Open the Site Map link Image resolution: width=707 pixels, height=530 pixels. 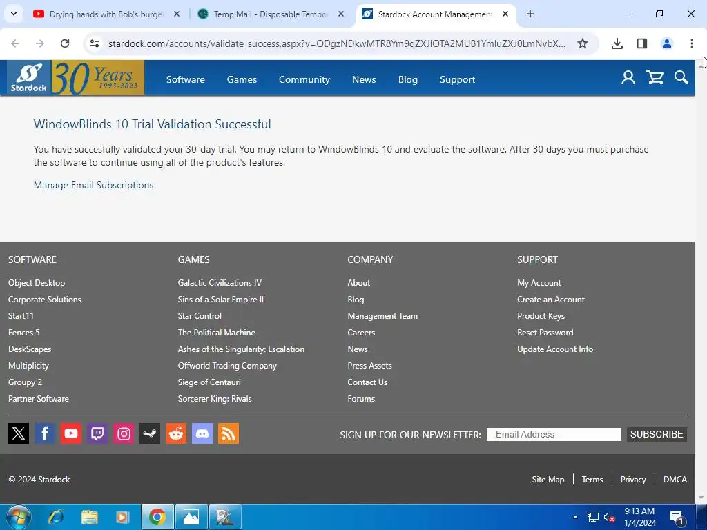point(548,480)
